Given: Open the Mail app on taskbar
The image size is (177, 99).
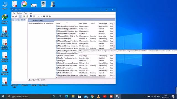Looking at the screenshot, I should pyautogui.click(x=86, y=97).
